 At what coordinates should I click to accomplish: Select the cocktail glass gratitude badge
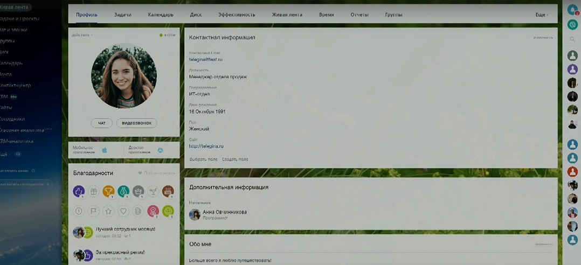click(153, 191)
